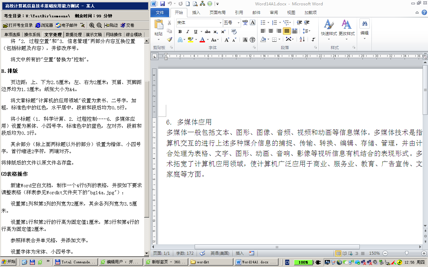Image resolution: width=428 pixels, height=267 pixels.
Task: Click the Cut scissors icon
Action: (x=170, y=23)
